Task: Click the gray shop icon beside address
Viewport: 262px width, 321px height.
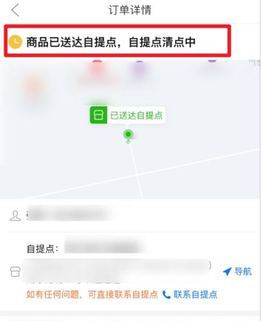Action: 15,272
